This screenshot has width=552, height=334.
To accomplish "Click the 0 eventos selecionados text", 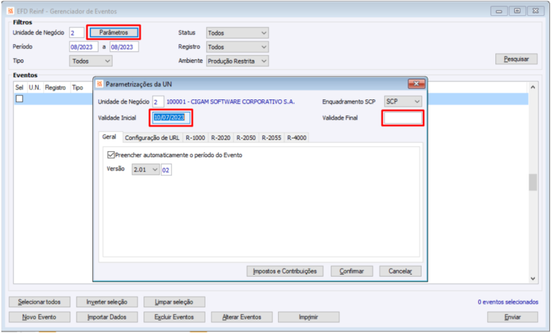I will pos(508,302).
